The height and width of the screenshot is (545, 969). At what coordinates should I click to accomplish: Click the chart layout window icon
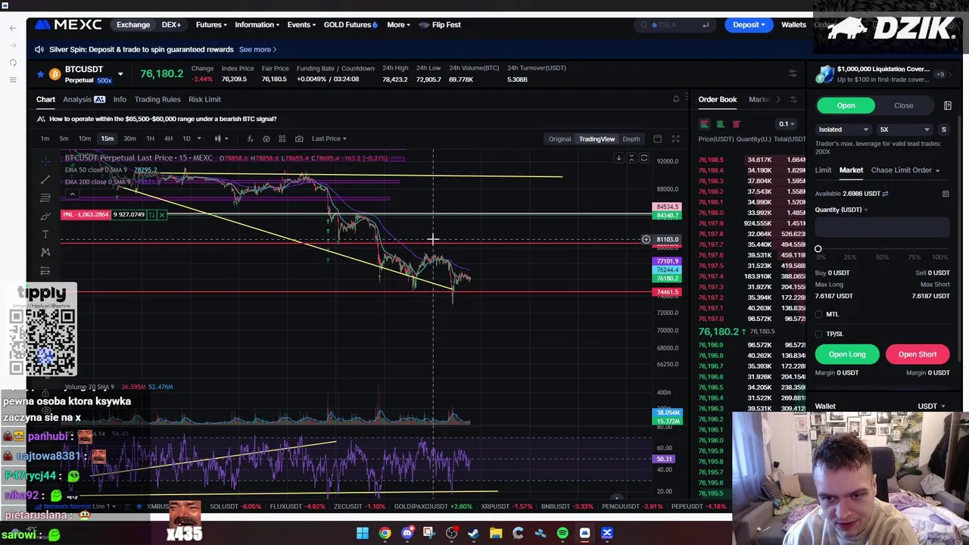657,139
